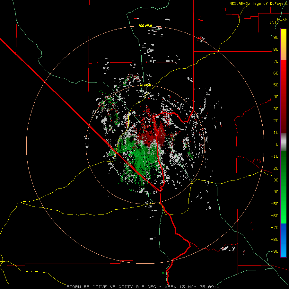Click the yellow top segment of the color bar
This screenshot has width=289, height=289.
click(x=284, y=44)
